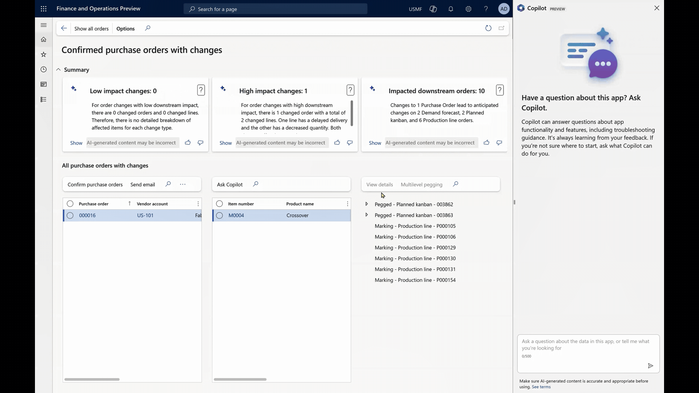The height and width of the screenshot is (393, 699).
Task: Select row for purchase order 000016
Action: (x=70, y=215)
